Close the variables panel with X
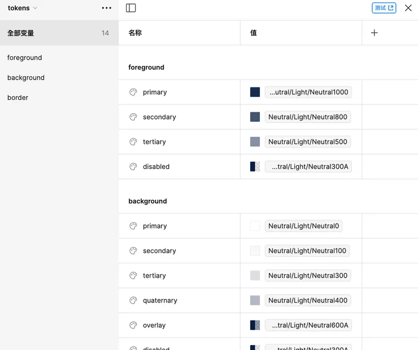Viewport: 418px width, 350px height. (408, 8)
